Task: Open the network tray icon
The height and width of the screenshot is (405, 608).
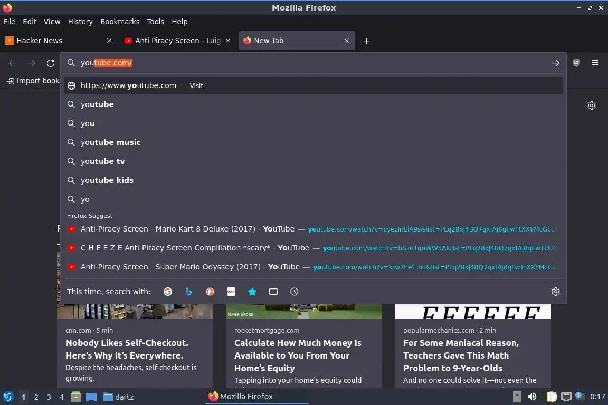Action: pos(566,397)
